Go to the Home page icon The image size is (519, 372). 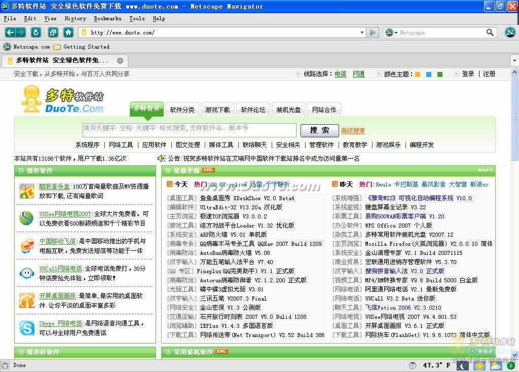(x=68, y=32)
